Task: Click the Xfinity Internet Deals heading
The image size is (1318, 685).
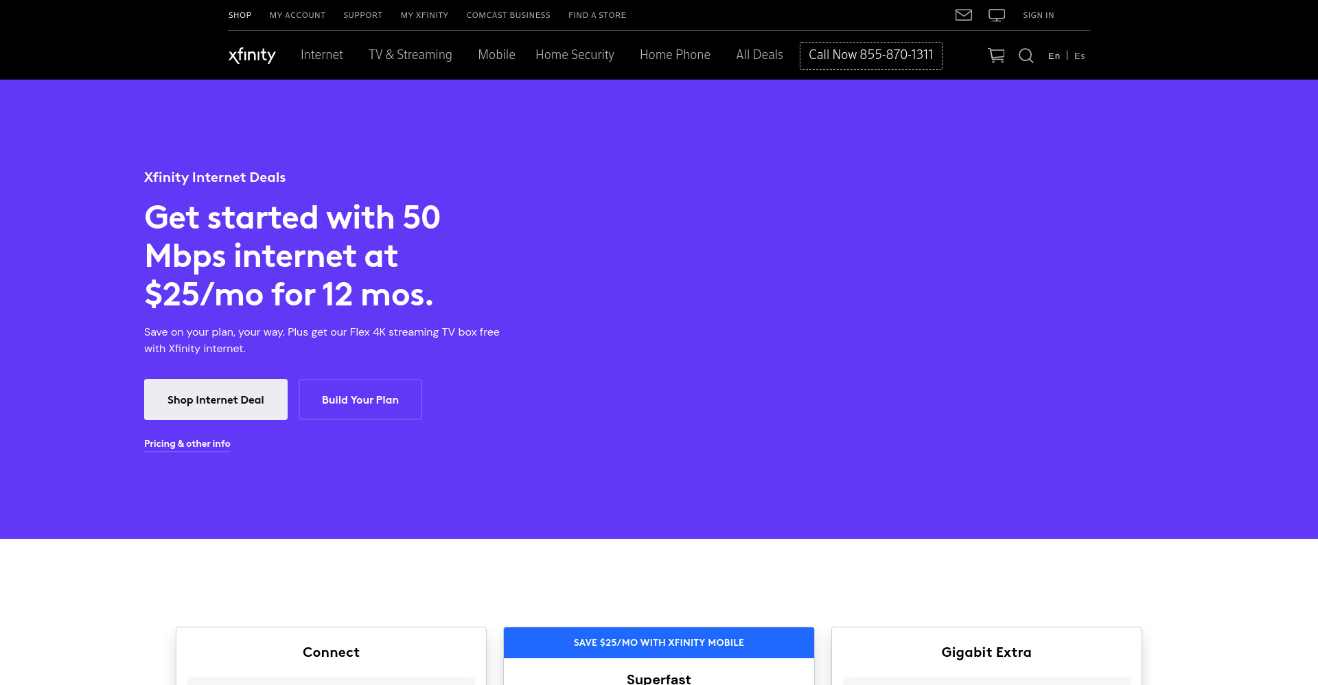Action: (x=215, y=177)
